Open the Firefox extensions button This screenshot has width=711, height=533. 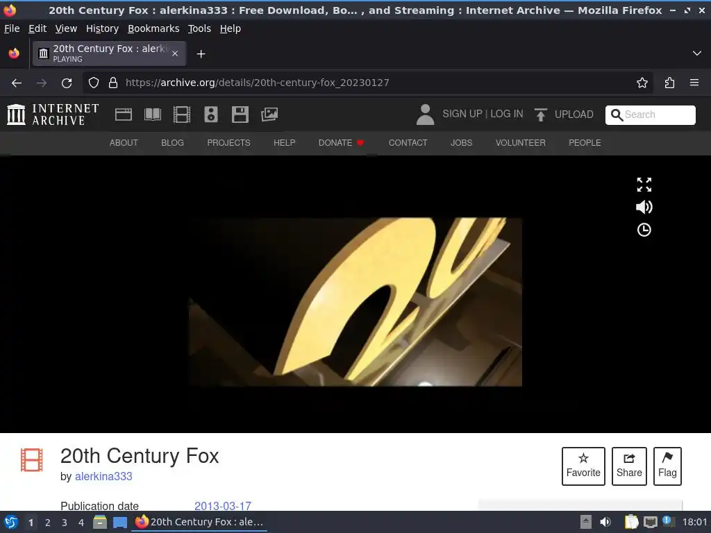click(x=669, y=83)
